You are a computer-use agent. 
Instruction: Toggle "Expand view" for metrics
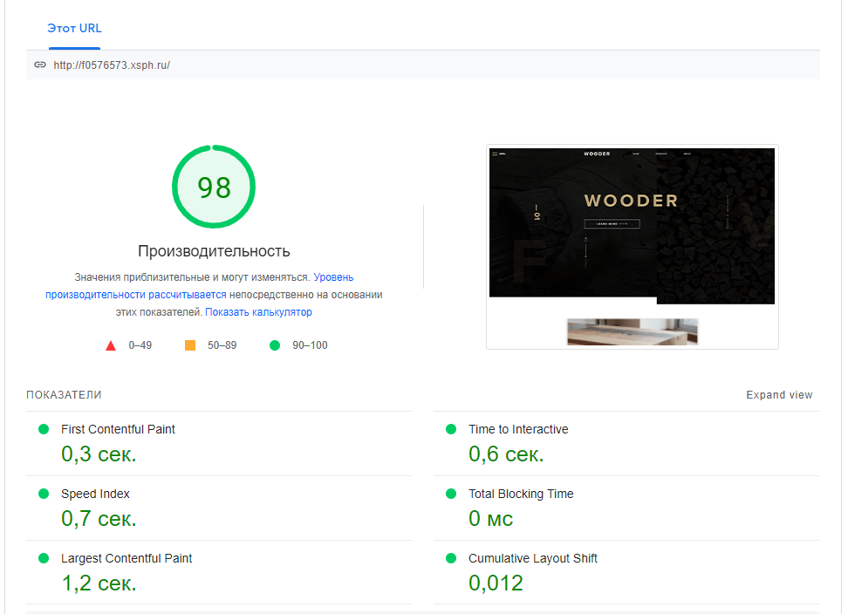[779, 395]
